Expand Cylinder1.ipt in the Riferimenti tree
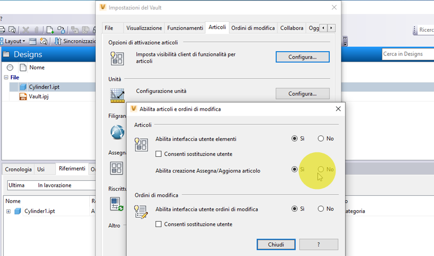This screenshot has width=434, height=256. 8,211
